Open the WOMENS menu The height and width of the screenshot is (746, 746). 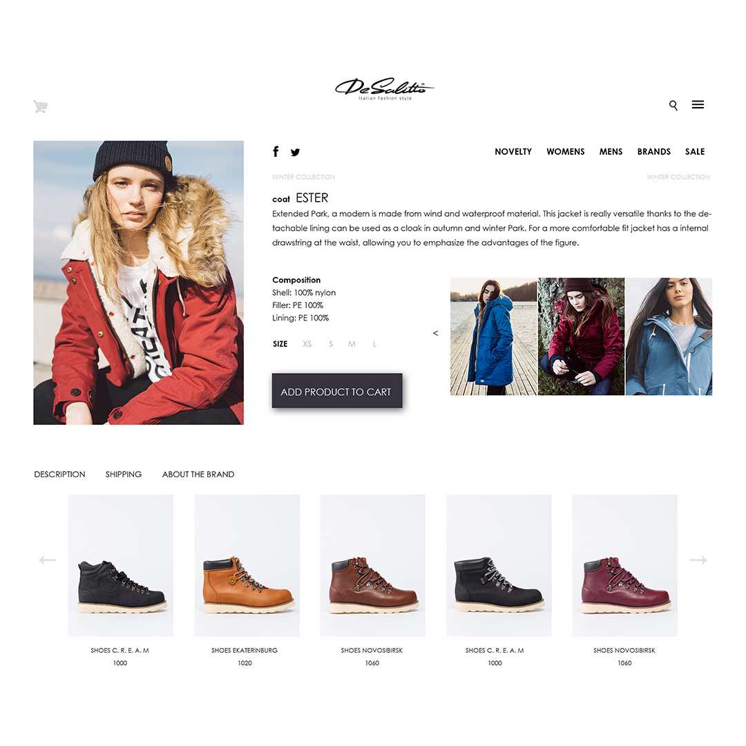[x=565, y=152]
